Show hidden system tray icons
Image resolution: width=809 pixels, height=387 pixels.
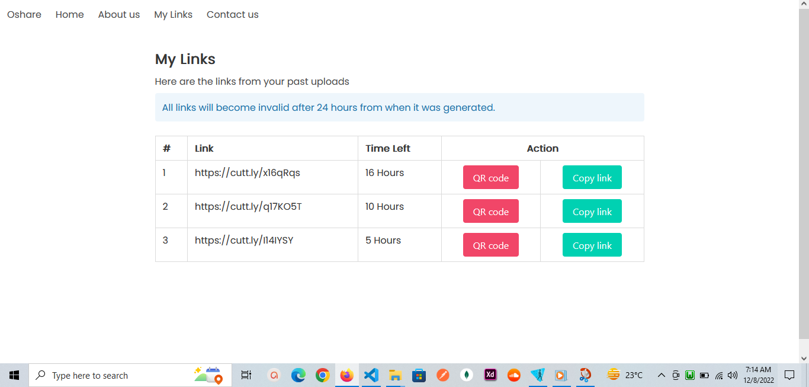pos(662,375)
